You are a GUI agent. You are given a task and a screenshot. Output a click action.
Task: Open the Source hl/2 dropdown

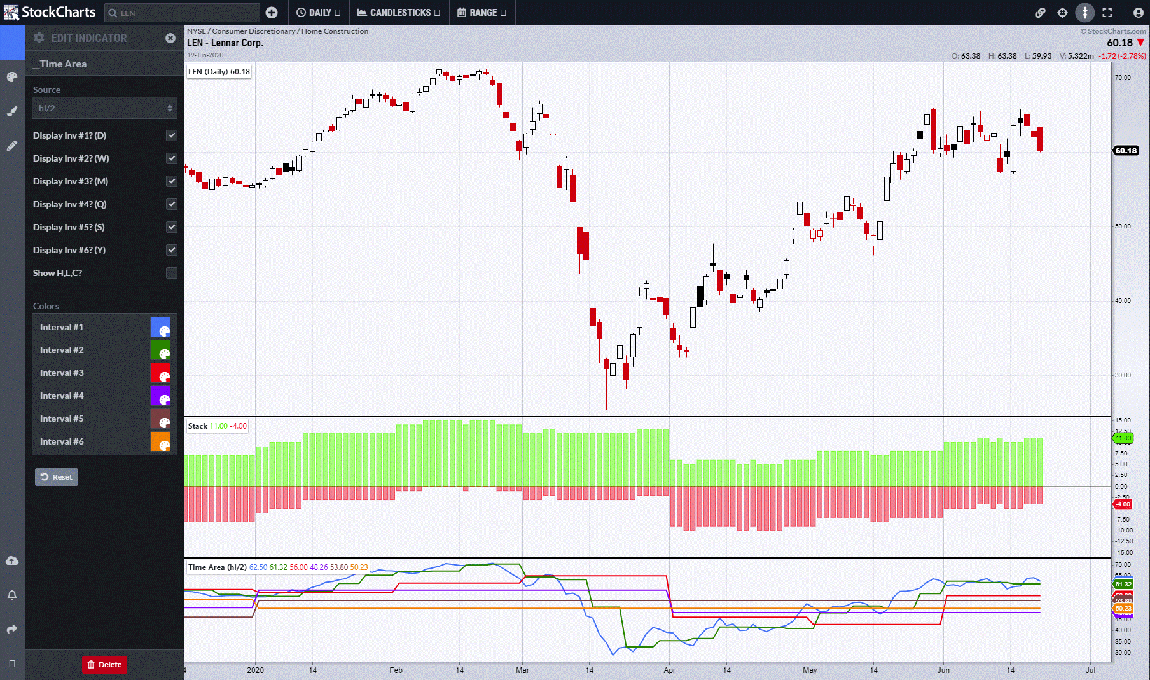tap(104, 108)
